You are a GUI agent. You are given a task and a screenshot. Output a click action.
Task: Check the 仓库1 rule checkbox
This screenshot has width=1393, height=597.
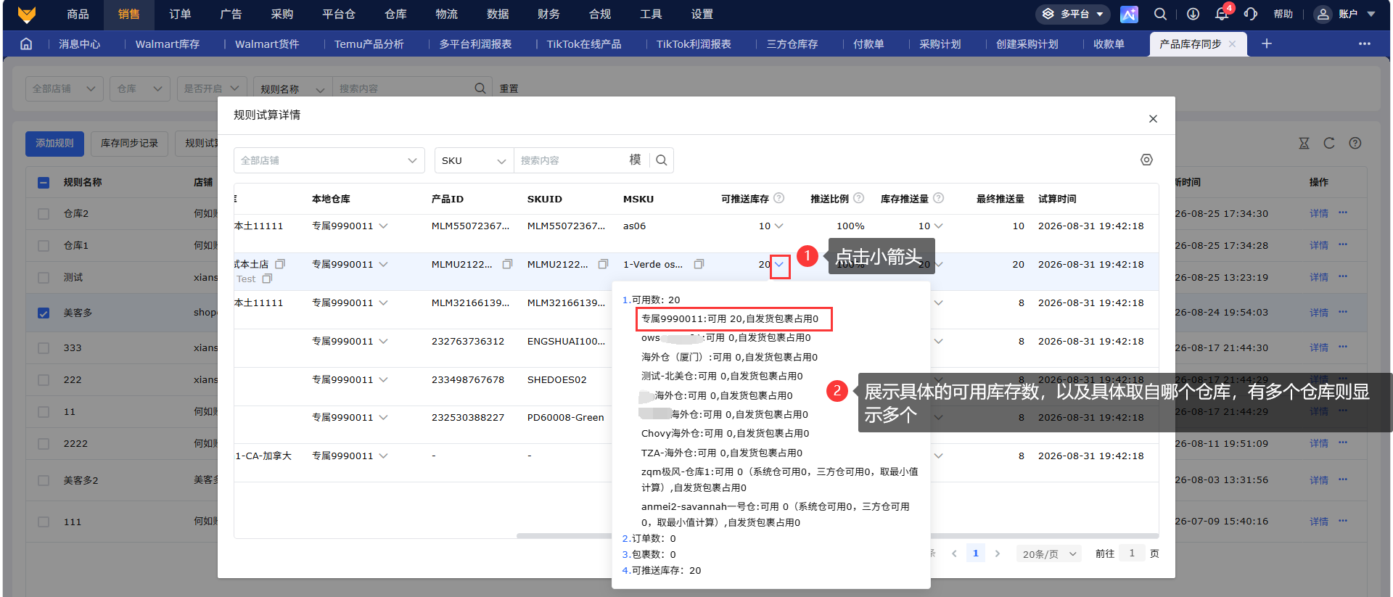coord(44,246)
